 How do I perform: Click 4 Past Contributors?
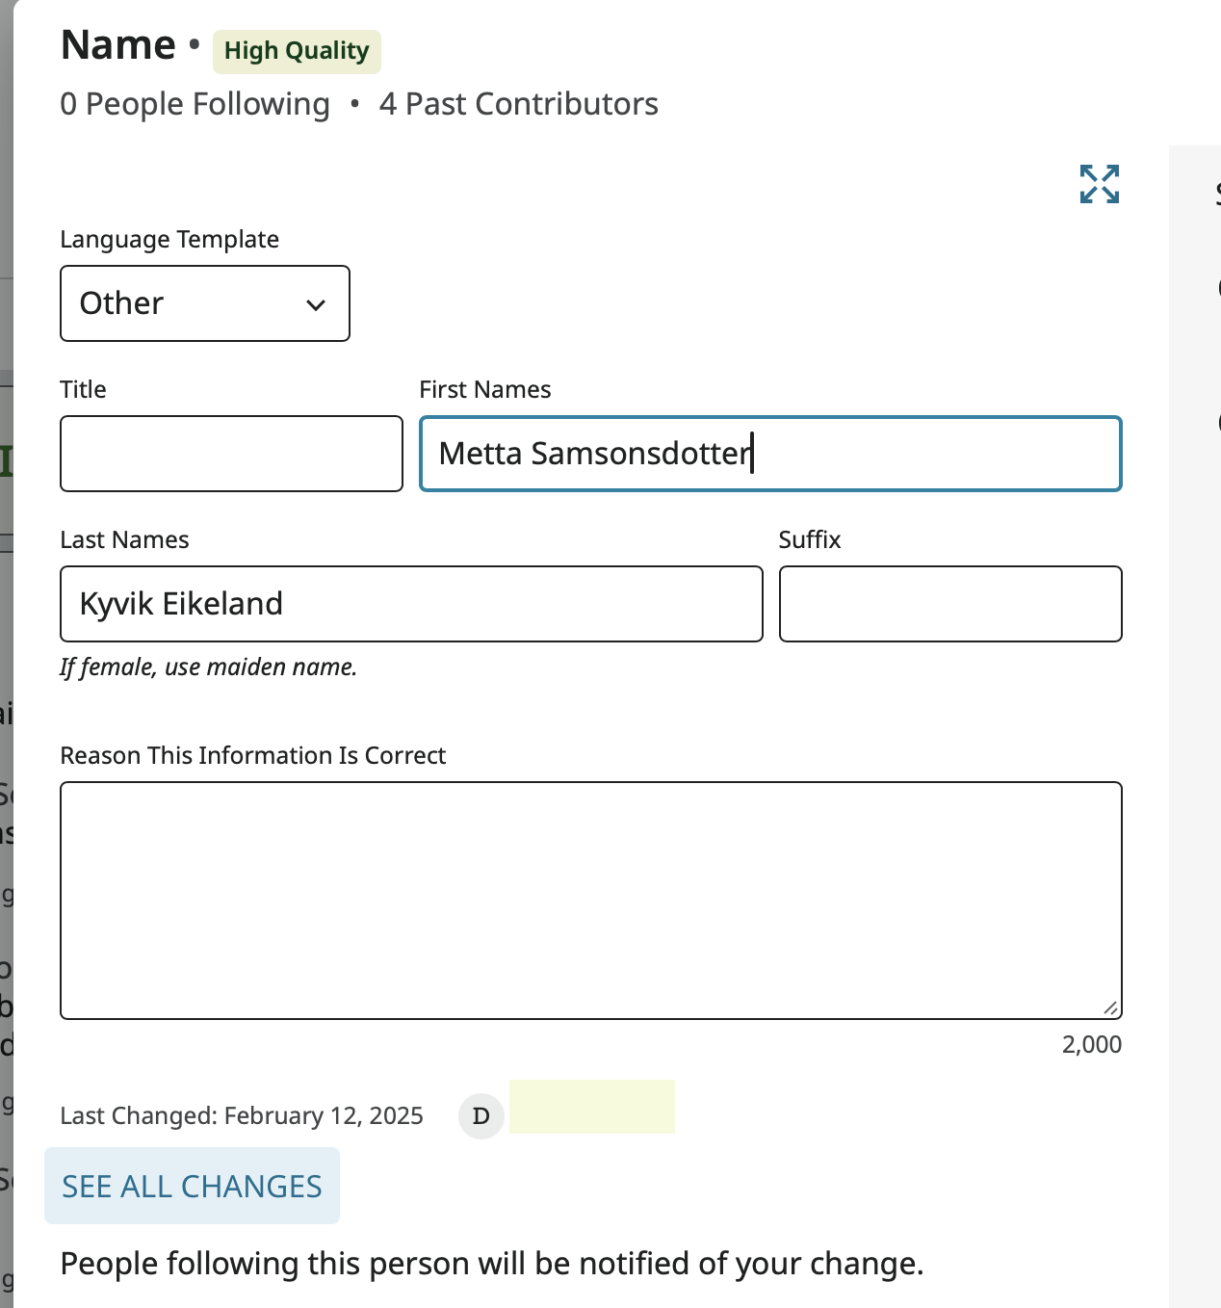tap(519, 103)
